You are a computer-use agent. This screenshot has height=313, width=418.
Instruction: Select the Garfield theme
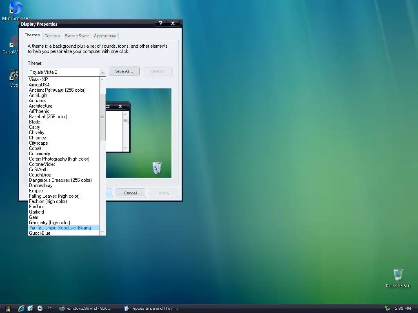(x=64, y=212)
